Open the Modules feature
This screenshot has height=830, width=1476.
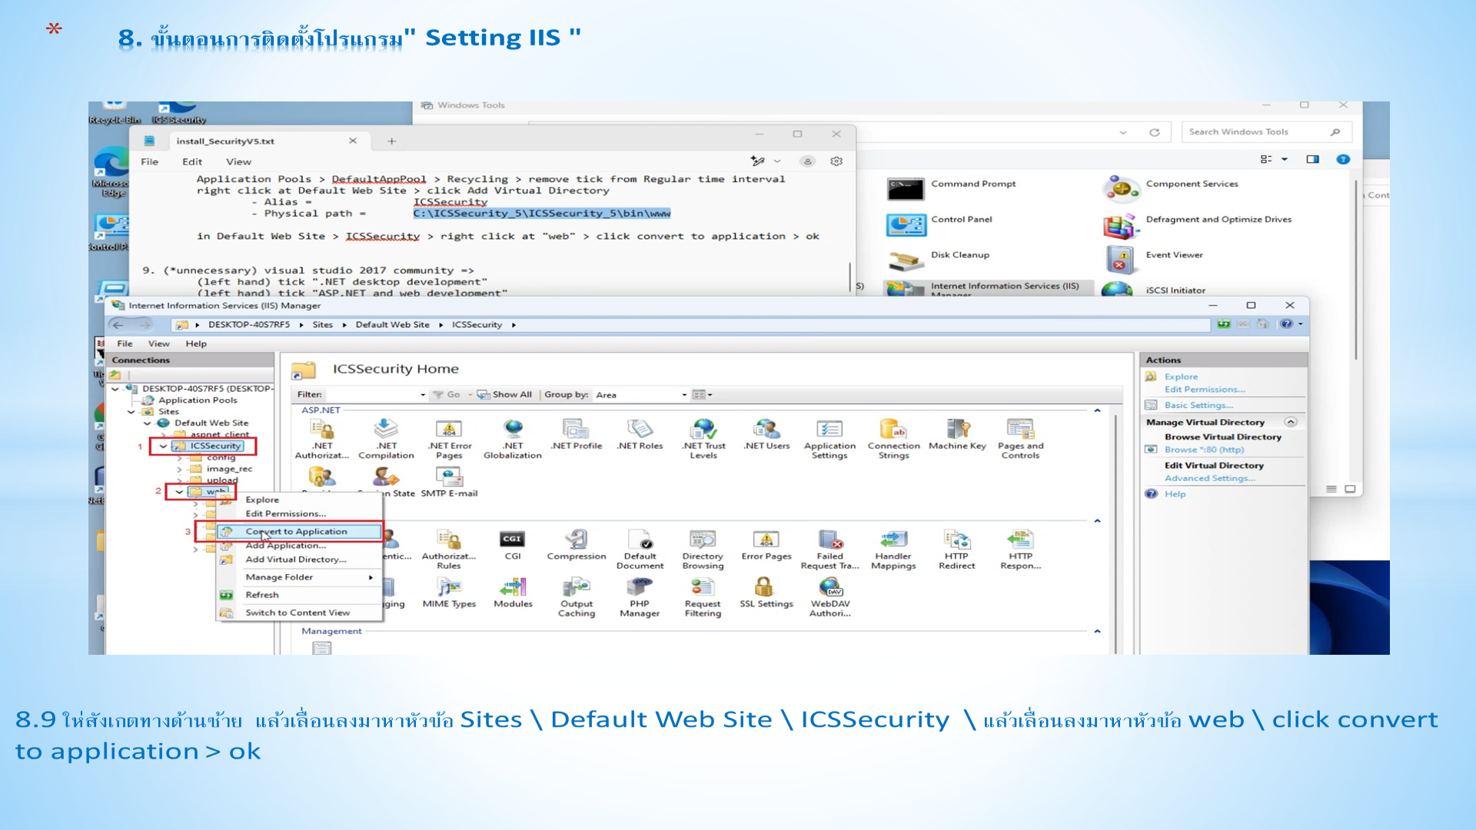click(513, 593)
